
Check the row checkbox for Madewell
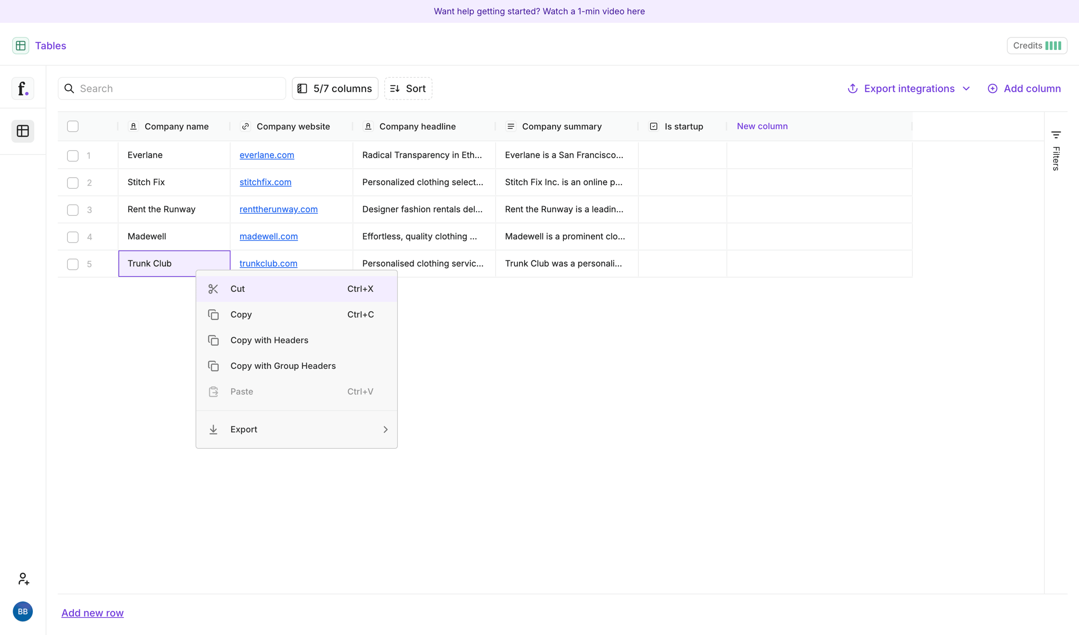73,237
